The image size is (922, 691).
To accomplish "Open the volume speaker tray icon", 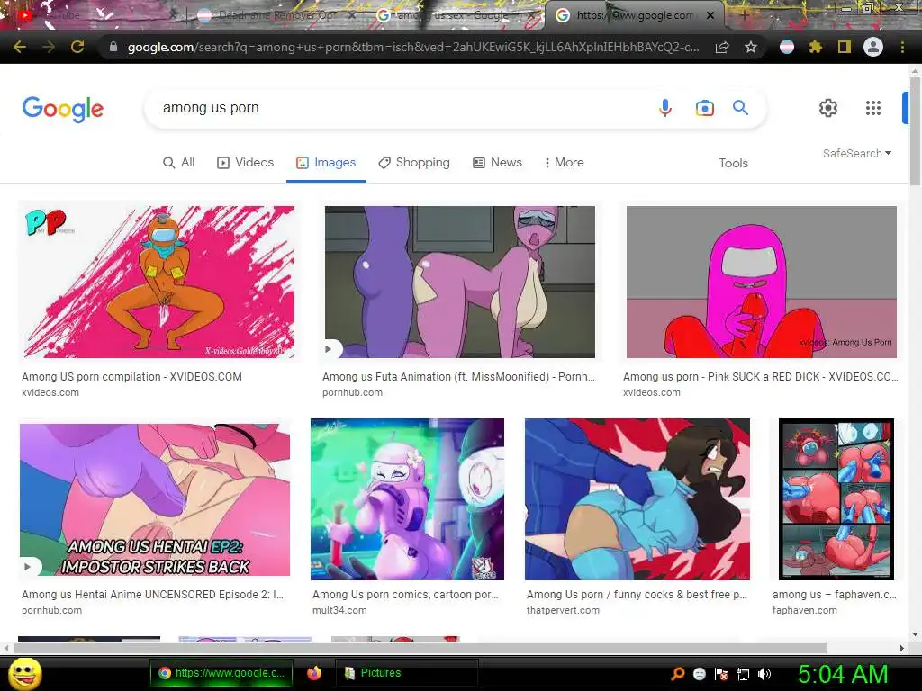I will tap(764, 674).
